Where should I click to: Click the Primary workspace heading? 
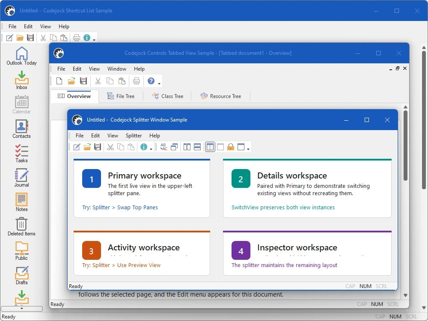click(x=145, y=175)
